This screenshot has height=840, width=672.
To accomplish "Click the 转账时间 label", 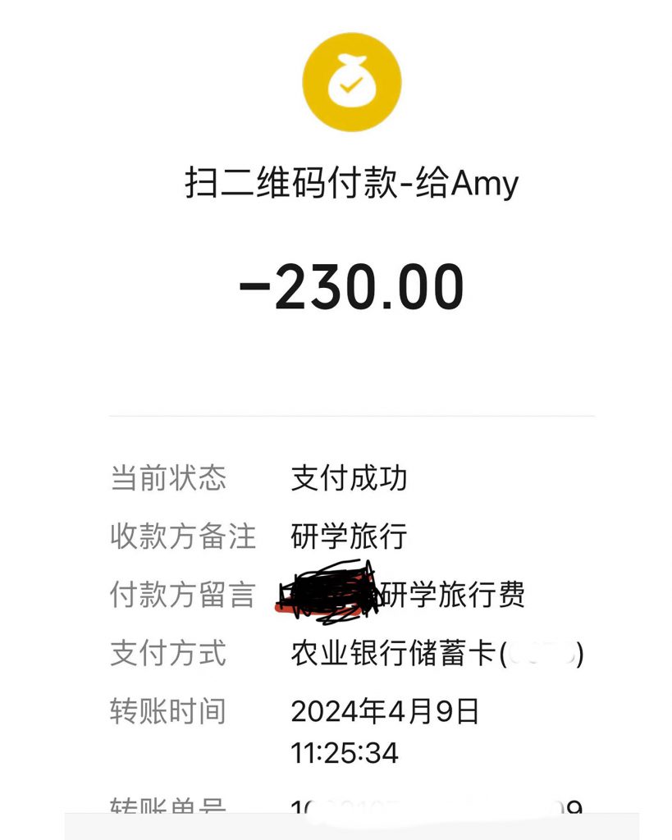I will coord(168,712).
